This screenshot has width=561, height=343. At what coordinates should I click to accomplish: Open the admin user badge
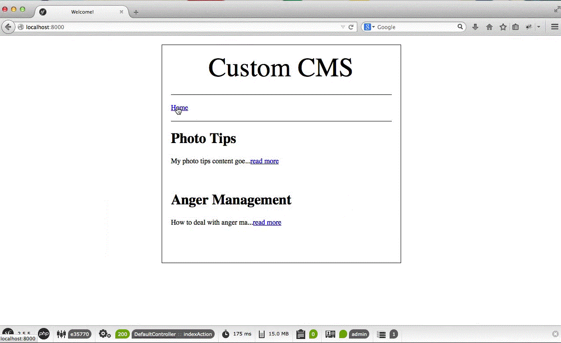(x=359, y=334)
